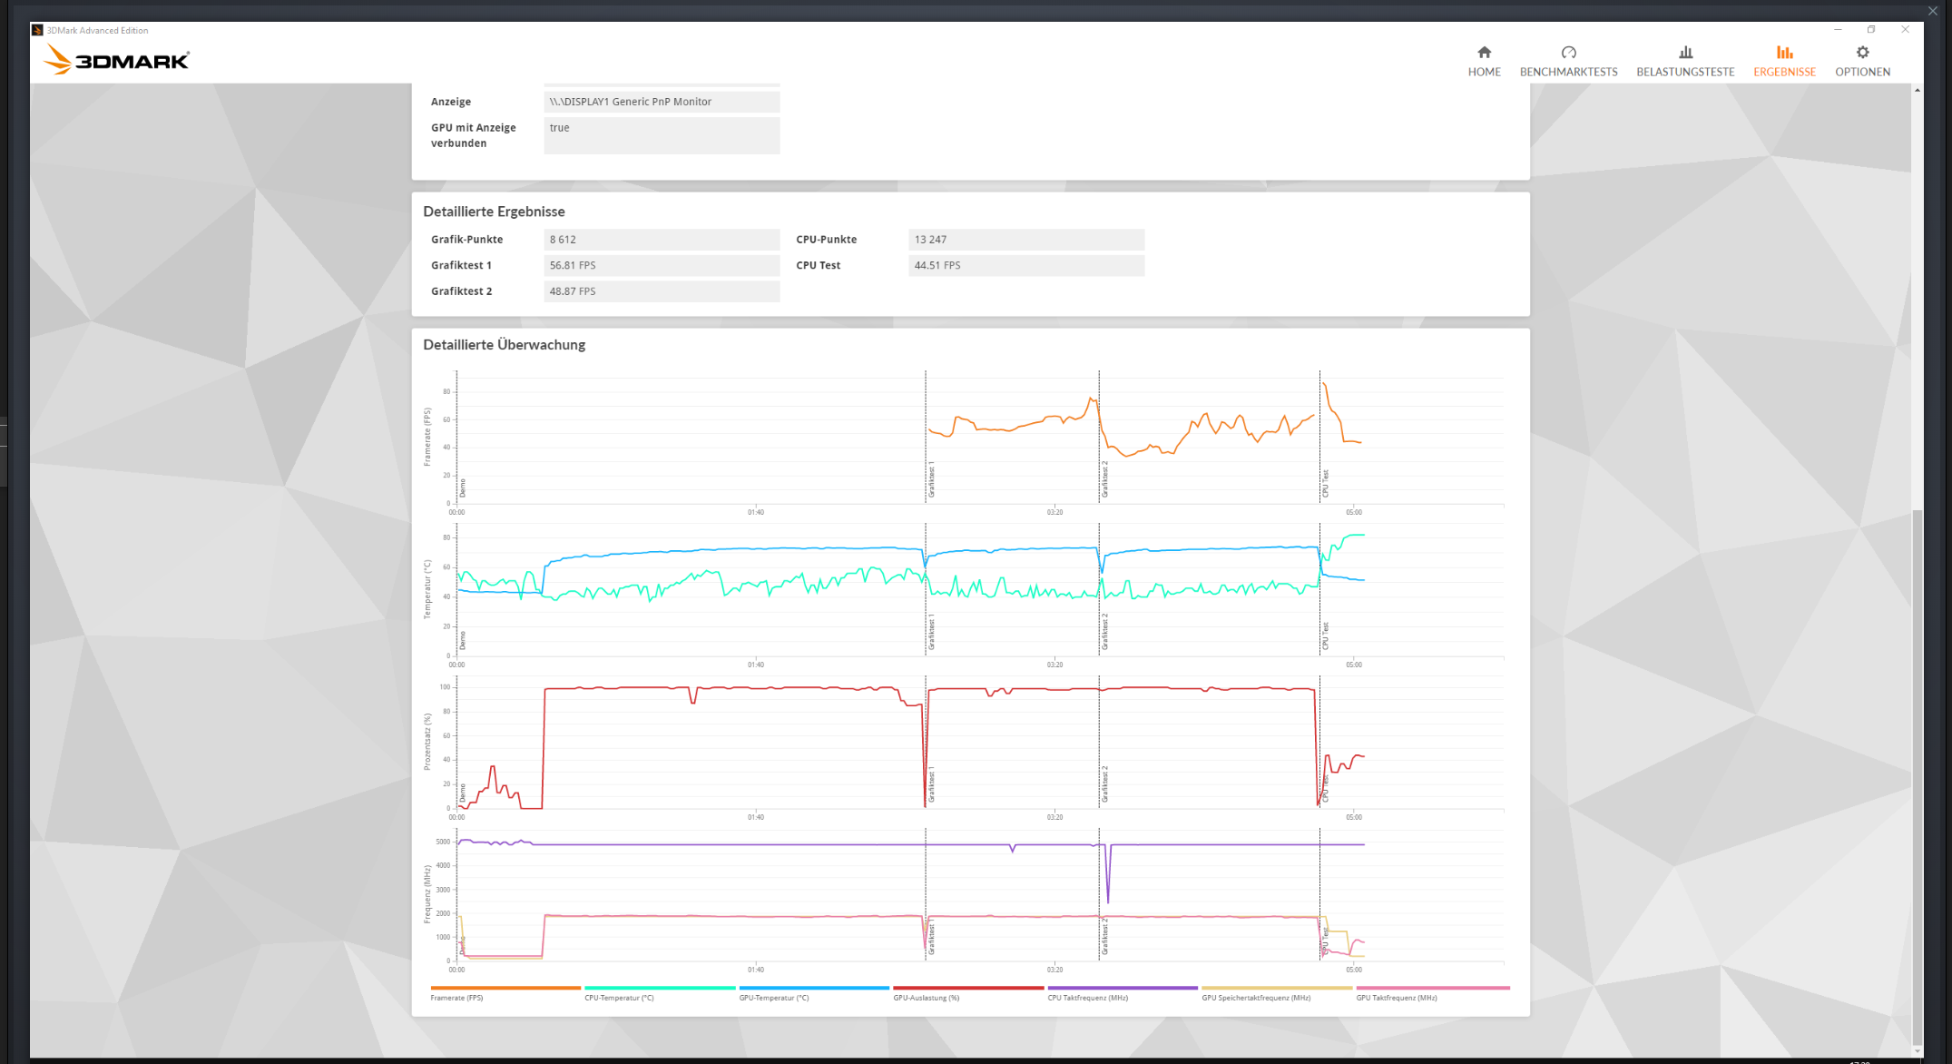Image resolution: width=1952 pixels, height=1064 pixels.
Task: Click the scrollbar down arrow at bottom right
Action: [x=1917, y=1051]
